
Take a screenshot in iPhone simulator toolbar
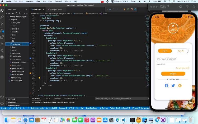point(187,7)
